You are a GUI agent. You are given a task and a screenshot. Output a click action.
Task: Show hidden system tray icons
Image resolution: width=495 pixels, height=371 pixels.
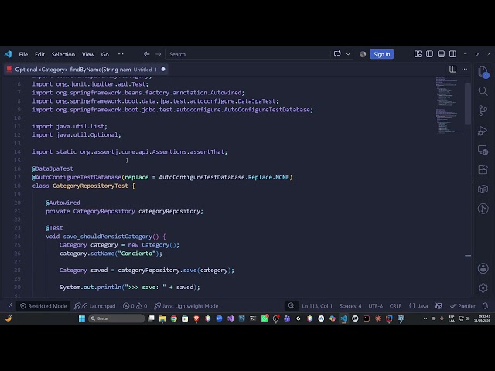point(425,318)
